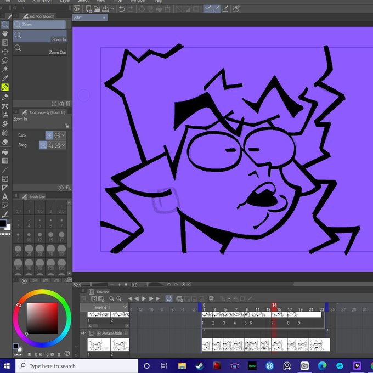Toggle Snap to ruler in command bar
Screen dimensions: 373x373
208,9
